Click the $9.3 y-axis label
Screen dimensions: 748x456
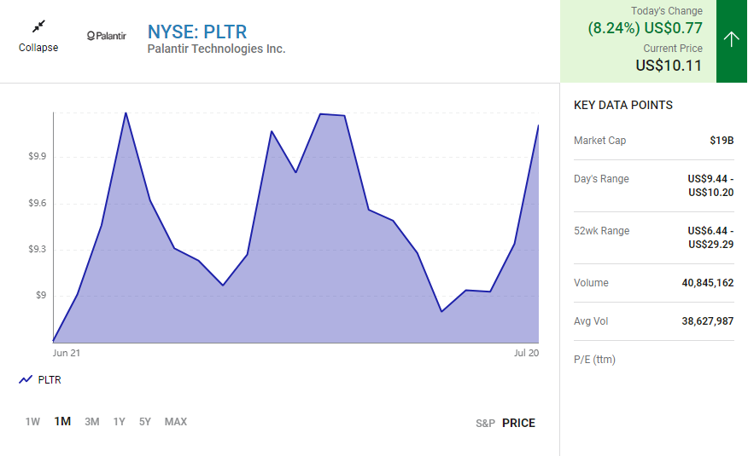(x=38, y=250)
